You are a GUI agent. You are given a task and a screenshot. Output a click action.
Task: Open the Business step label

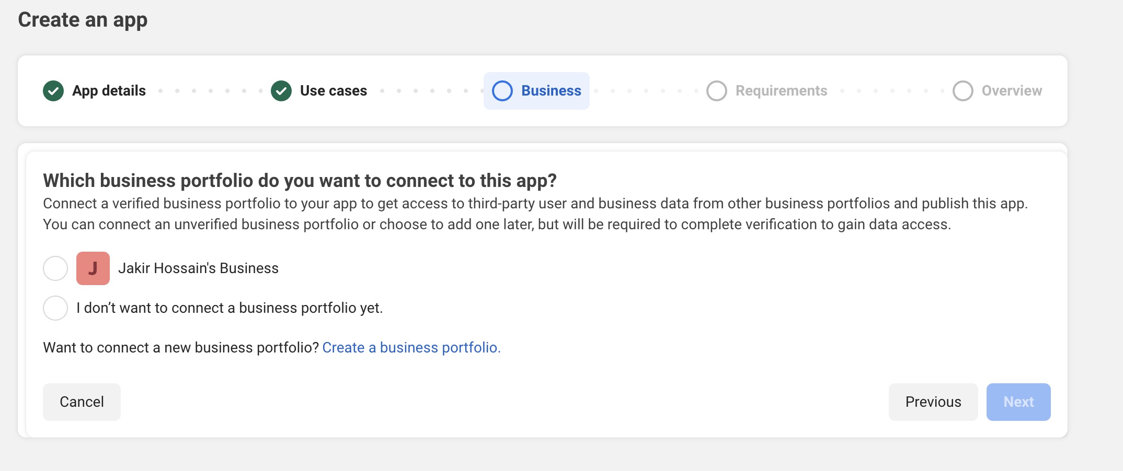point(551,91)
